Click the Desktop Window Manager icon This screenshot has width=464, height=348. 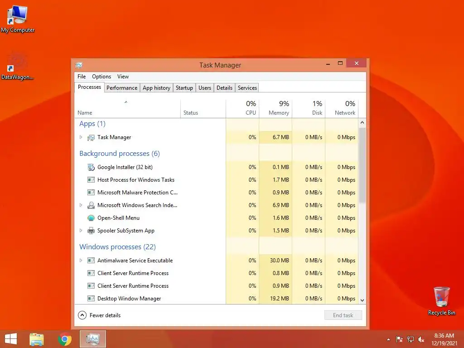pos(91,299)
